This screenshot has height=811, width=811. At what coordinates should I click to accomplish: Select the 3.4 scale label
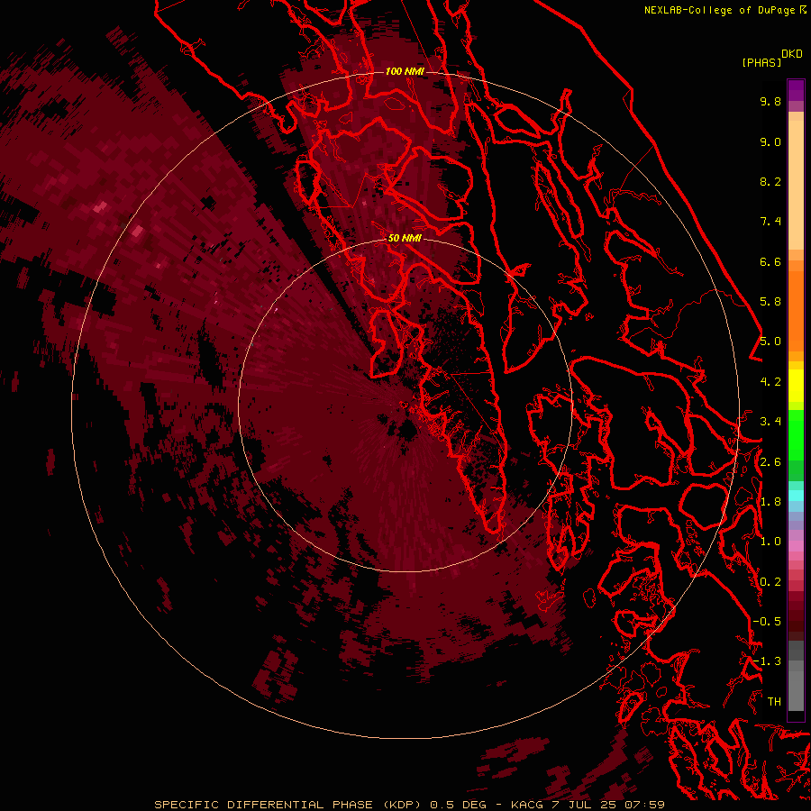[770, 422]
